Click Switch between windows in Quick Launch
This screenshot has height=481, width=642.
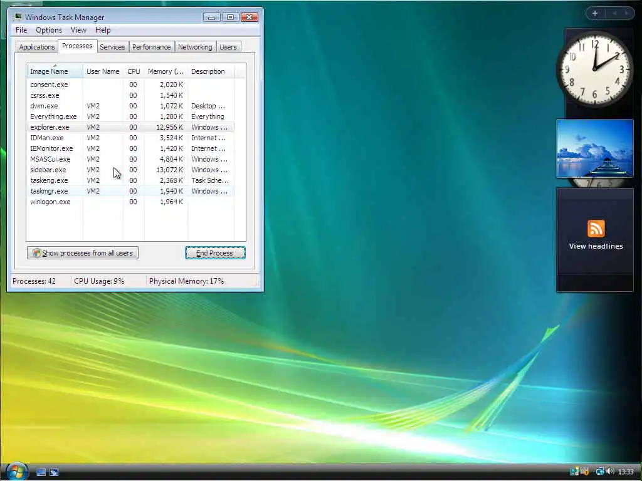pos(54,472)
